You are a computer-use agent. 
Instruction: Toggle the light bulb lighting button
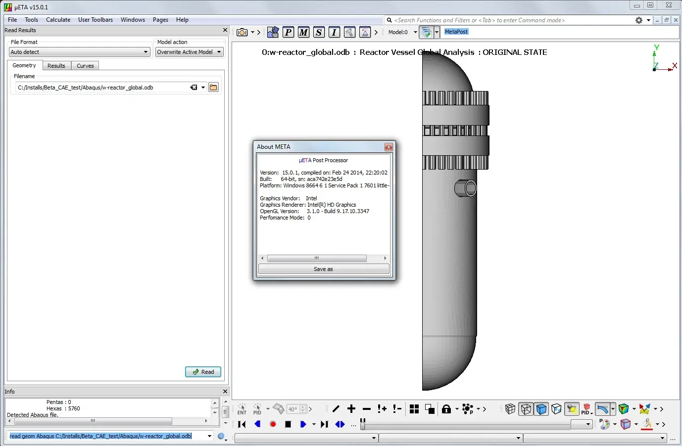[572, 409]
